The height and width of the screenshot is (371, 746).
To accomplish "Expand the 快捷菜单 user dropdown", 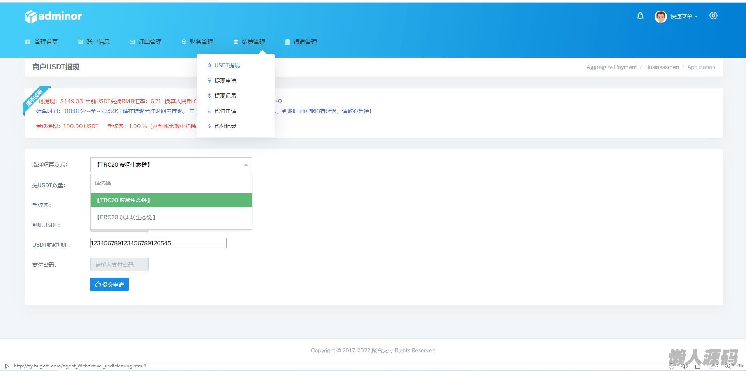I will (684, 16).
